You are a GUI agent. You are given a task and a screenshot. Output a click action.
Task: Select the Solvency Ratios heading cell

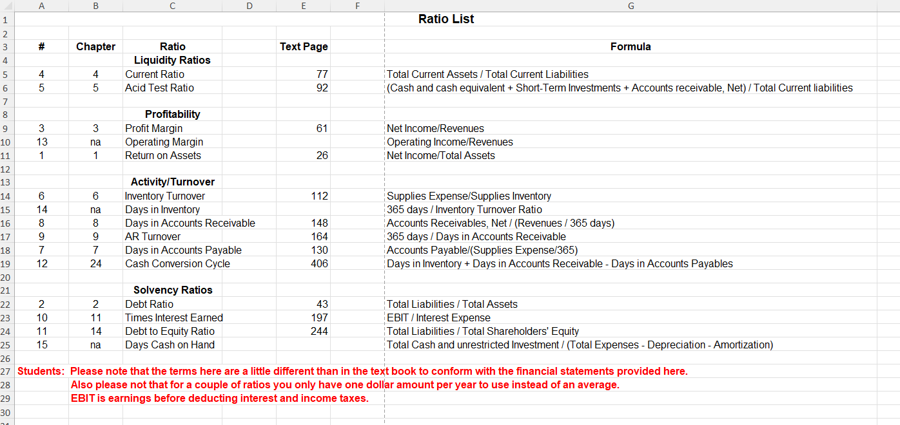[172, 290]
